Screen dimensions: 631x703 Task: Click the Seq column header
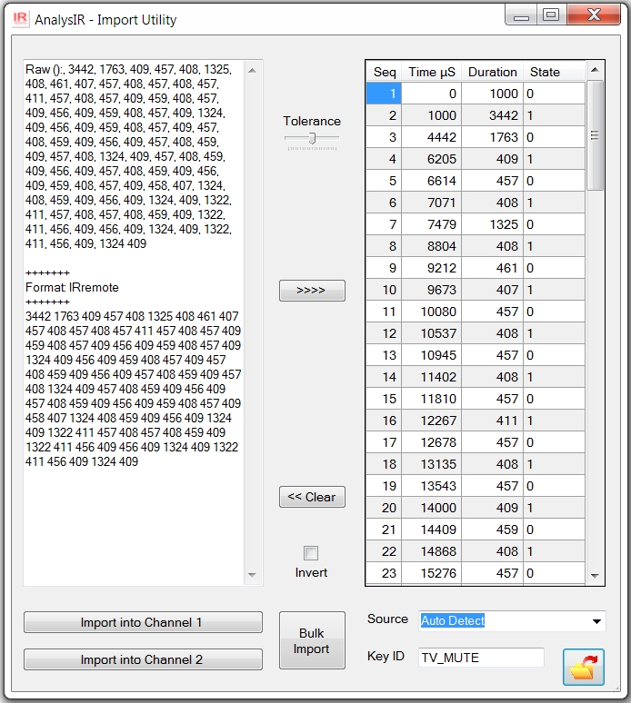(385, 72)
